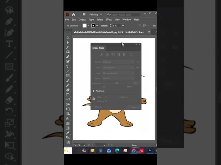Click the Outline preset icon in Image Trace
This screenshot has width=221, height=165.
[x=130, y=55]
